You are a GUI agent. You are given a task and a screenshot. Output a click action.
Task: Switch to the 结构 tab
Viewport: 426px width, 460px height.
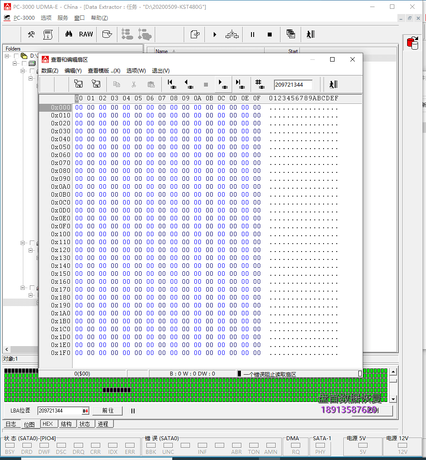(66, 424)
